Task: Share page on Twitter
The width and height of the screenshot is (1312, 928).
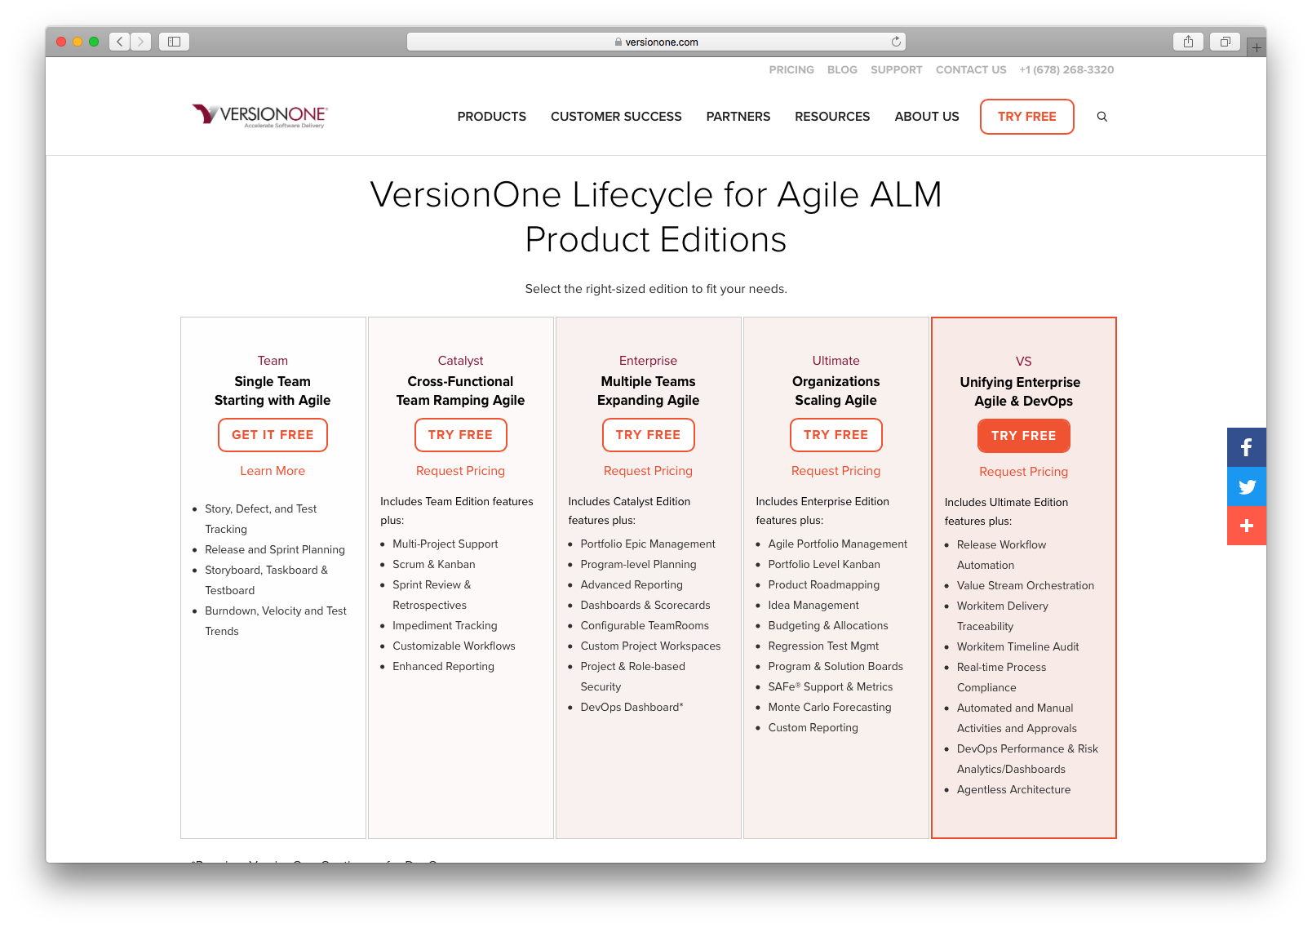Action: pos(1247,486)
